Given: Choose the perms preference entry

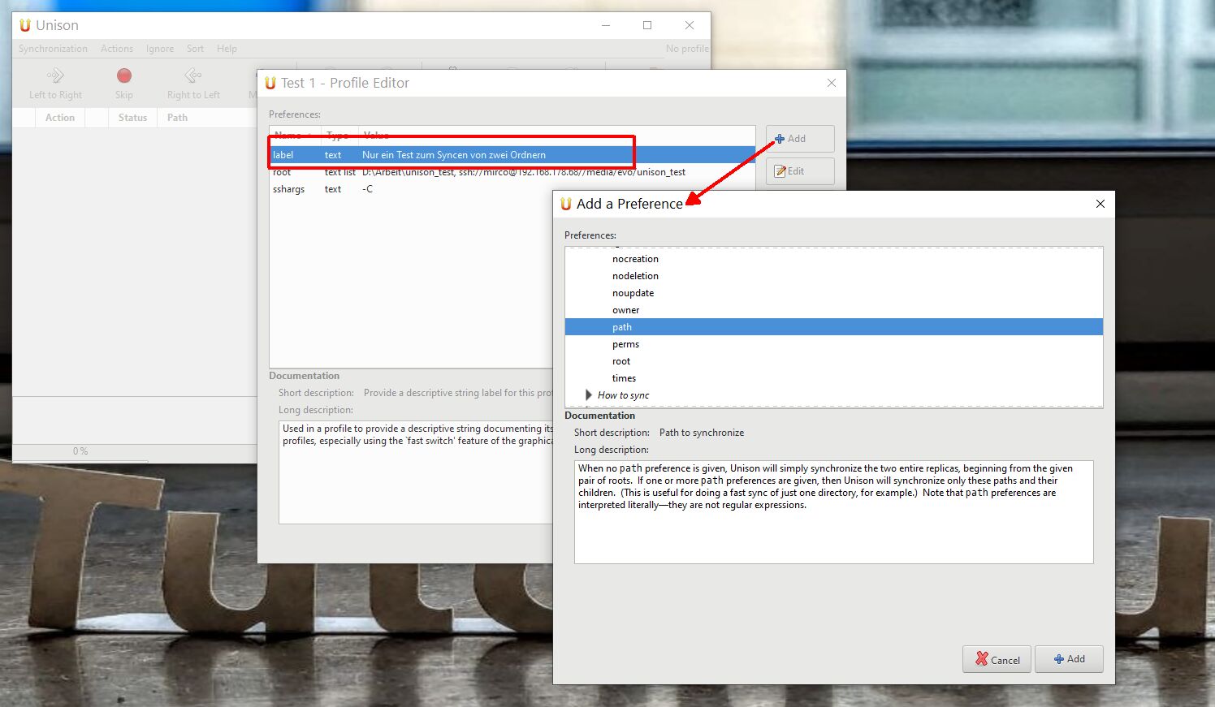Looking at the screenshot, I should click(625, 344).
